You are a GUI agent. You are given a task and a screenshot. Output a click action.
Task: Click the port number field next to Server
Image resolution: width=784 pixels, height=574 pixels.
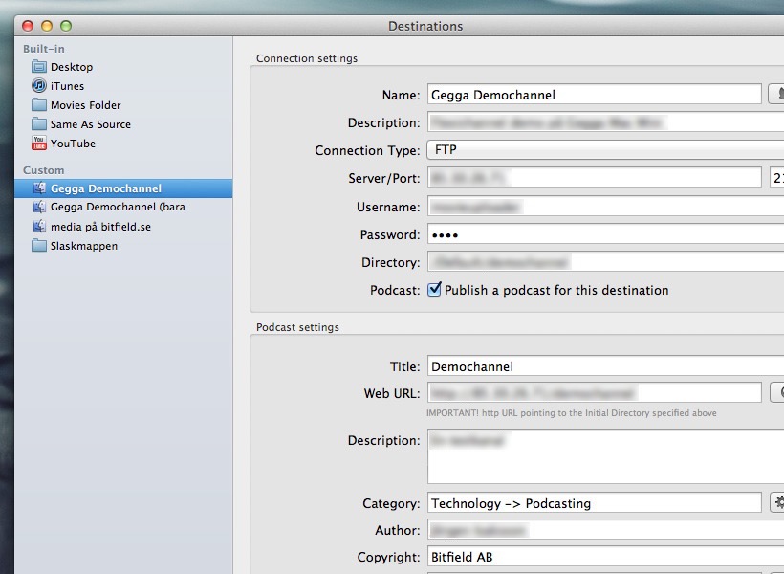coord(776,178)
